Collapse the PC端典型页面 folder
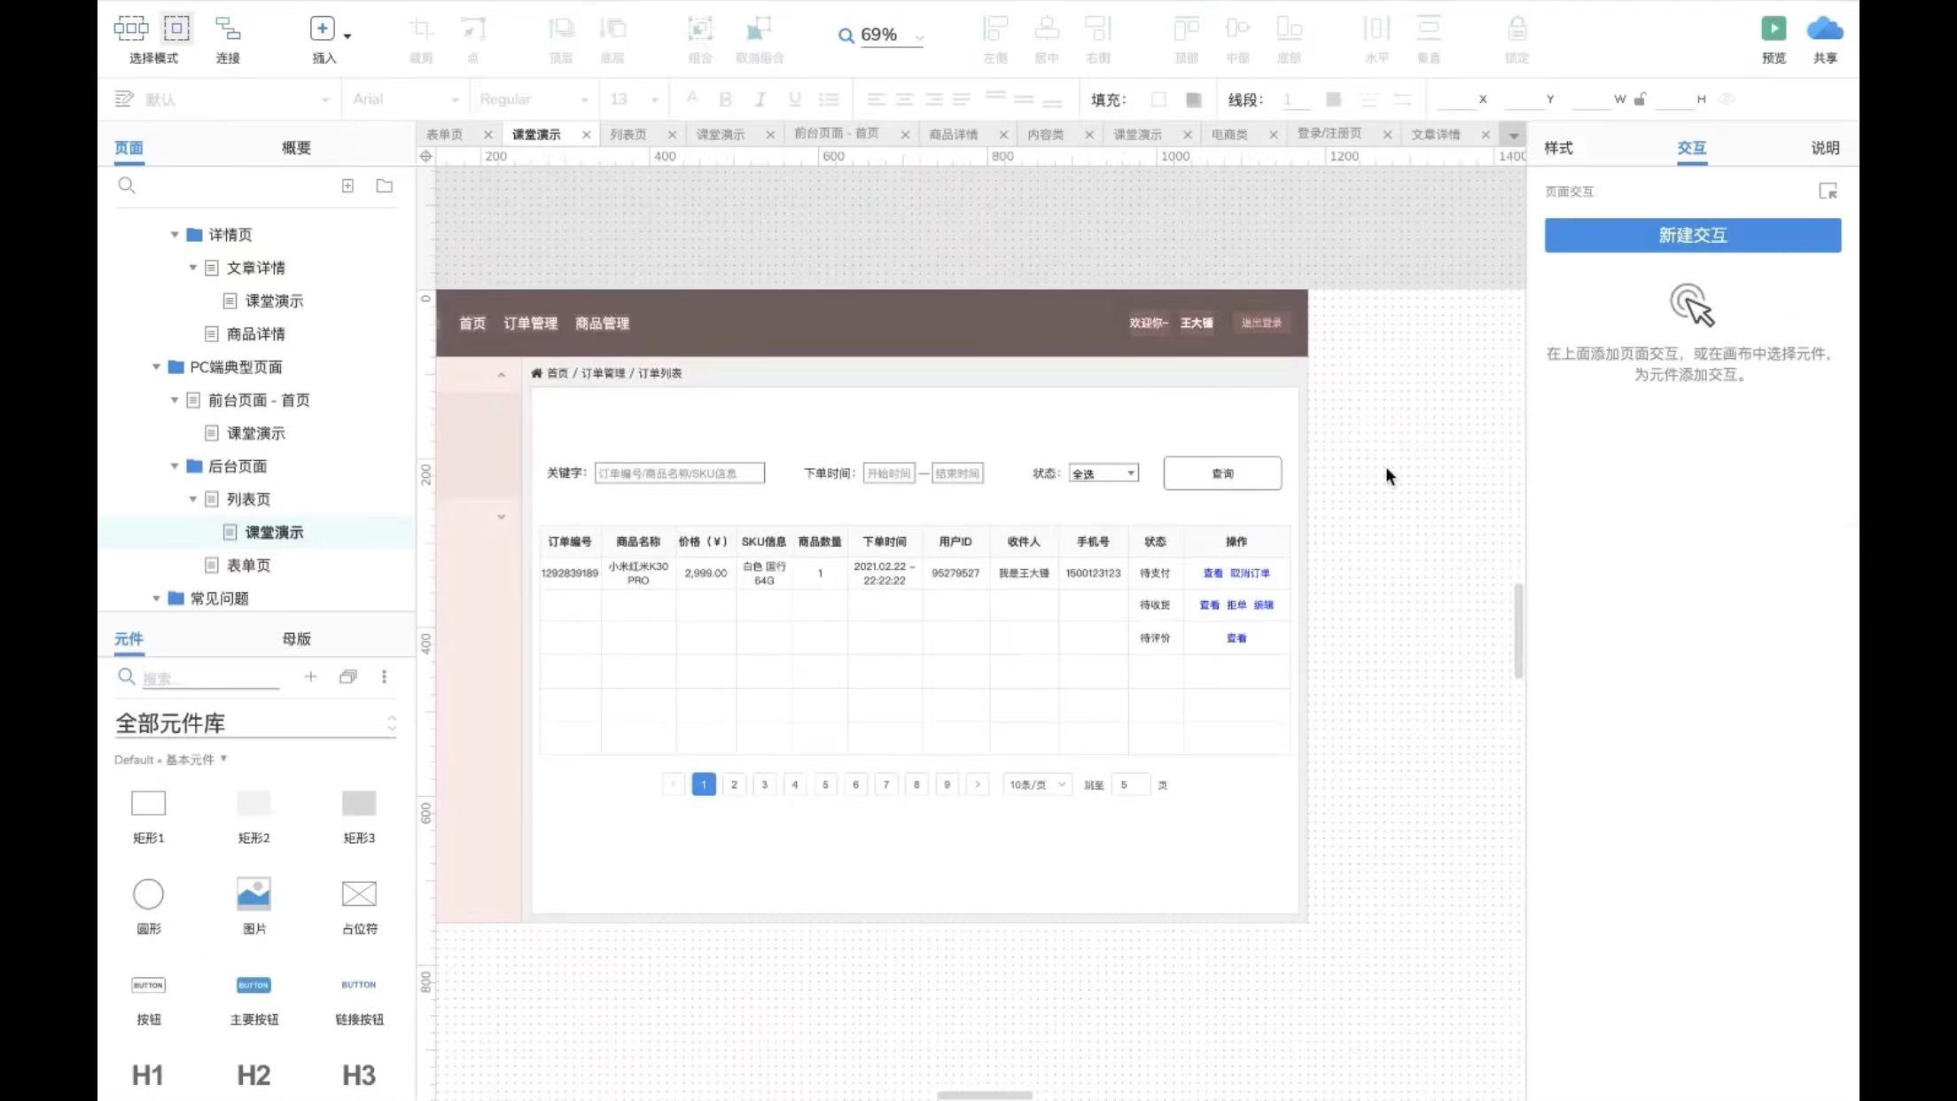 pos(156,367)
